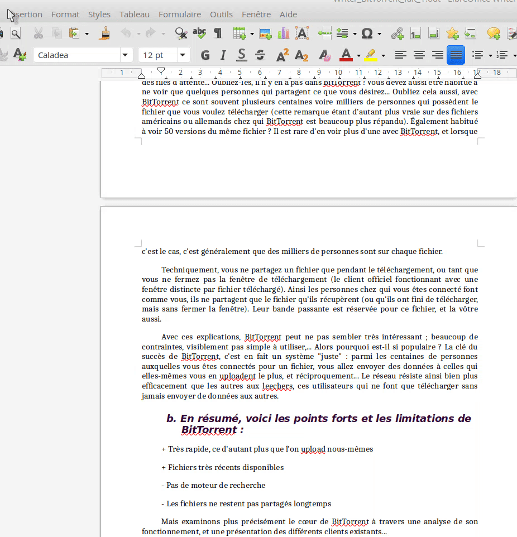Viewport: 517px width, 537px height.
Task: Toggle formatting marks (pilcrow) display
Action: 217,33
